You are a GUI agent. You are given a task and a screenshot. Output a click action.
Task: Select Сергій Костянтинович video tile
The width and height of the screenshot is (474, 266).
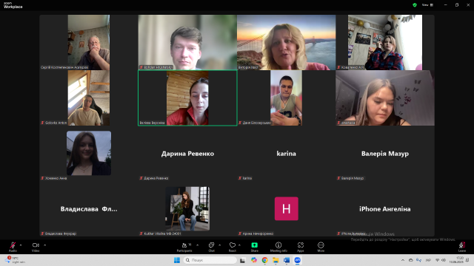click(89, 42)
